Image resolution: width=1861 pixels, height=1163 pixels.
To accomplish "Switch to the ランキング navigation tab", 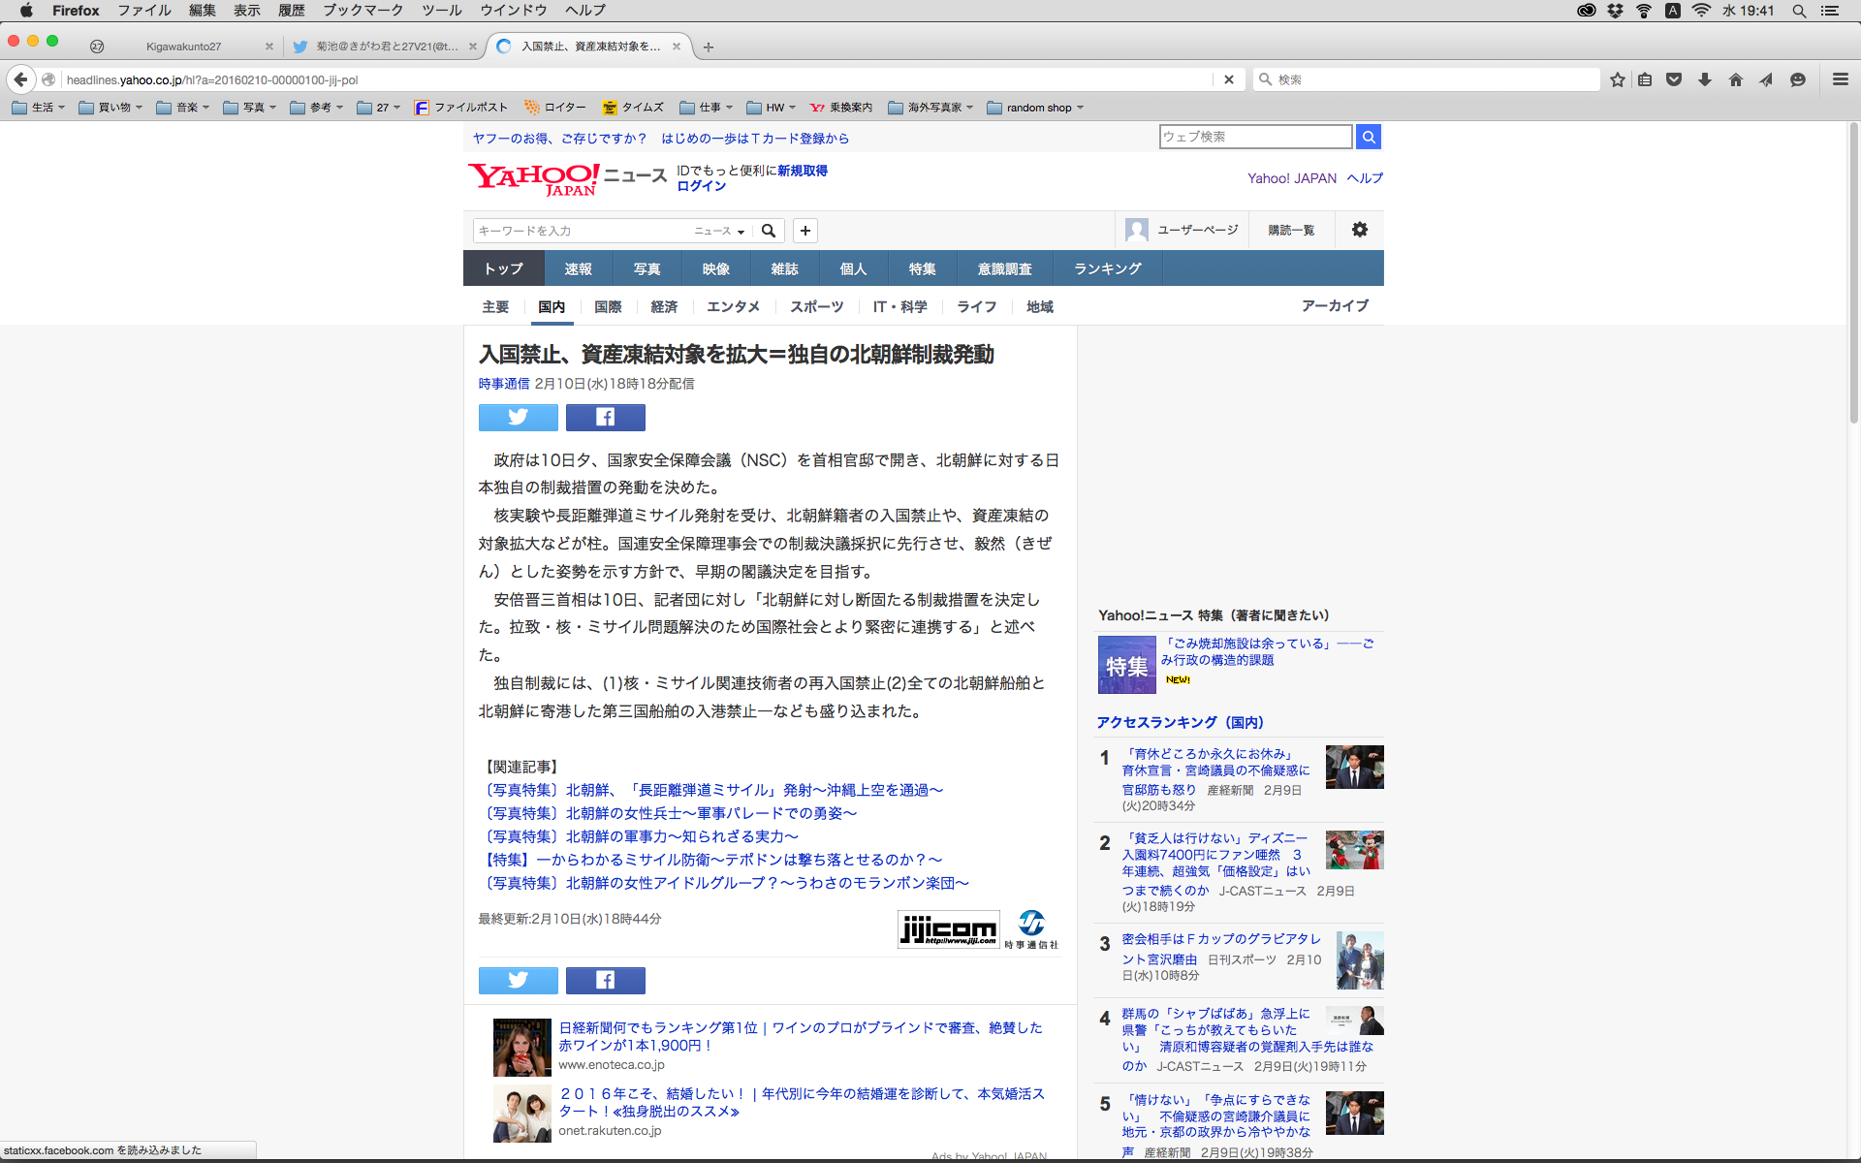I will click(1107, 268).
